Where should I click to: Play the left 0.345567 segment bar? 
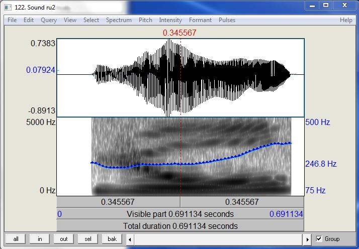point(118,202)
